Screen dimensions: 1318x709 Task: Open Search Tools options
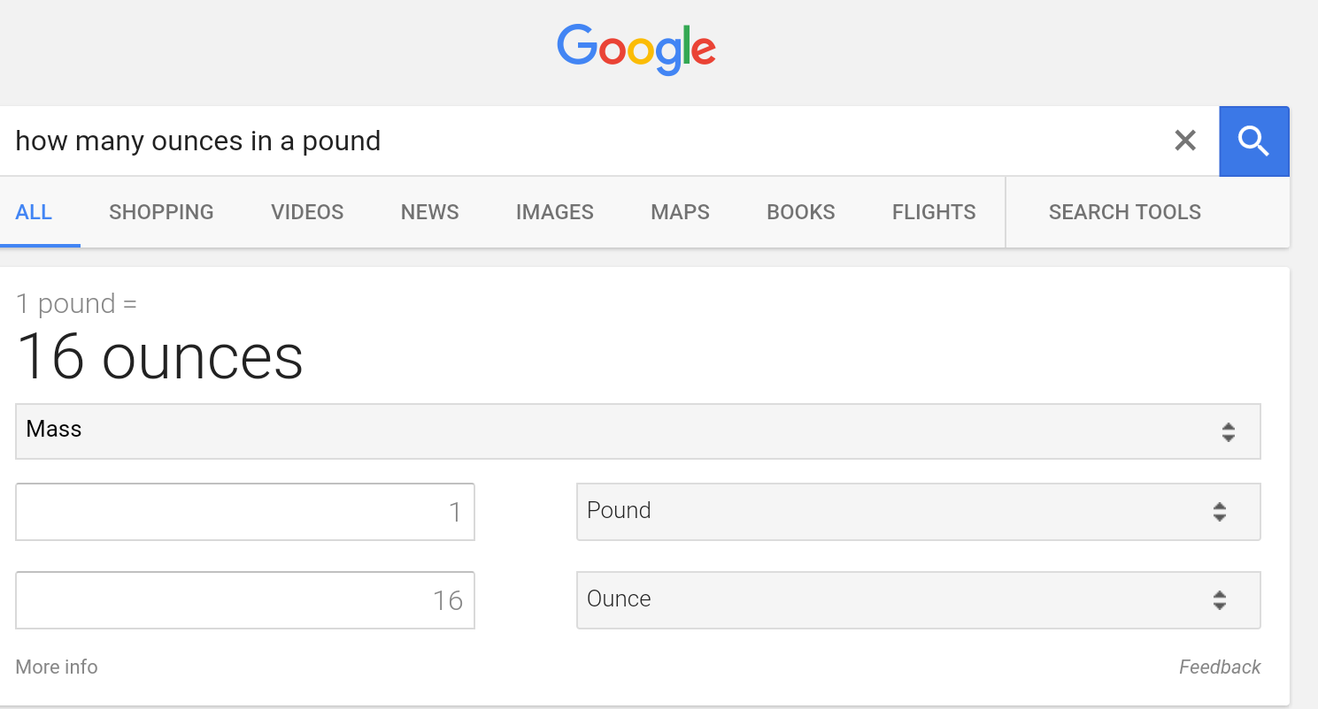click(1124, 212)
